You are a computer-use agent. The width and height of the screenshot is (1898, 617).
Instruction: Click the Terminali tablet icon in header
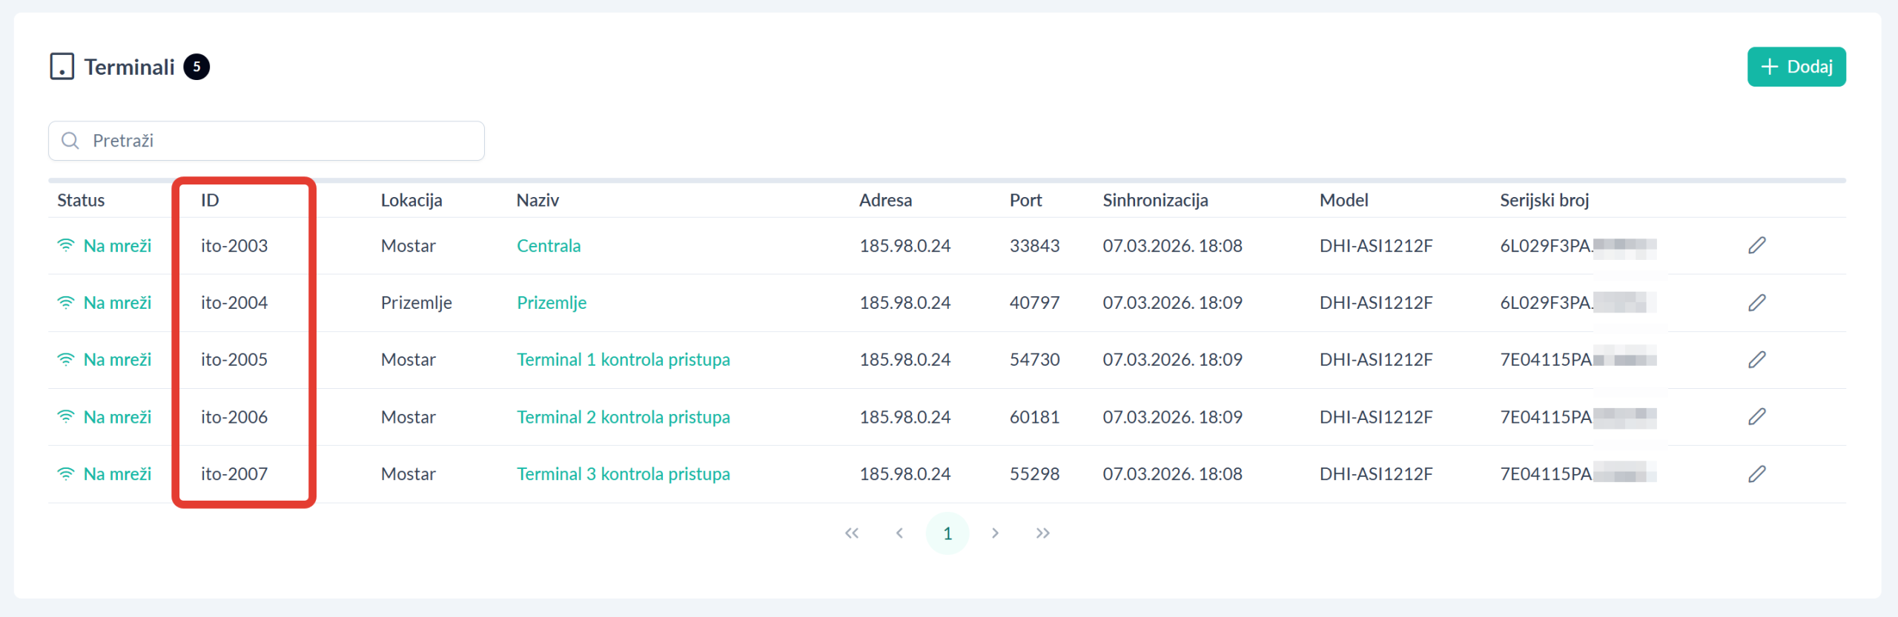(62, 67)
